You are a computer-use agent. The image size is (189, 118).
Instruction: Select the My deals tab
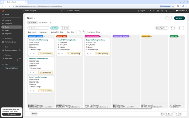43,23
